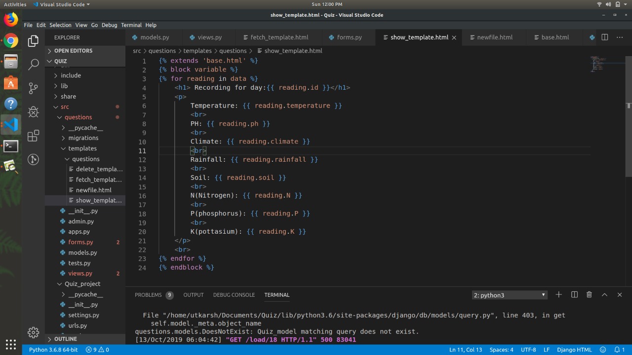Click the Django HTML language mode
632x355 pixels.
pyautogui.click(x=574, y=350)
